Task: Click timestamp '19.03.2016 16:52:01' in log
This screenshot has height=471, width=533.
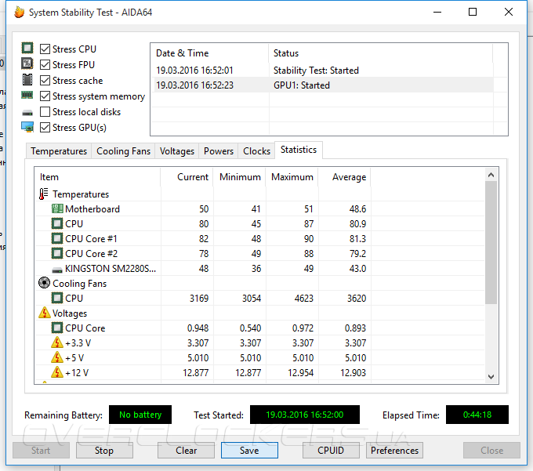Action: (x=194, y=71)
